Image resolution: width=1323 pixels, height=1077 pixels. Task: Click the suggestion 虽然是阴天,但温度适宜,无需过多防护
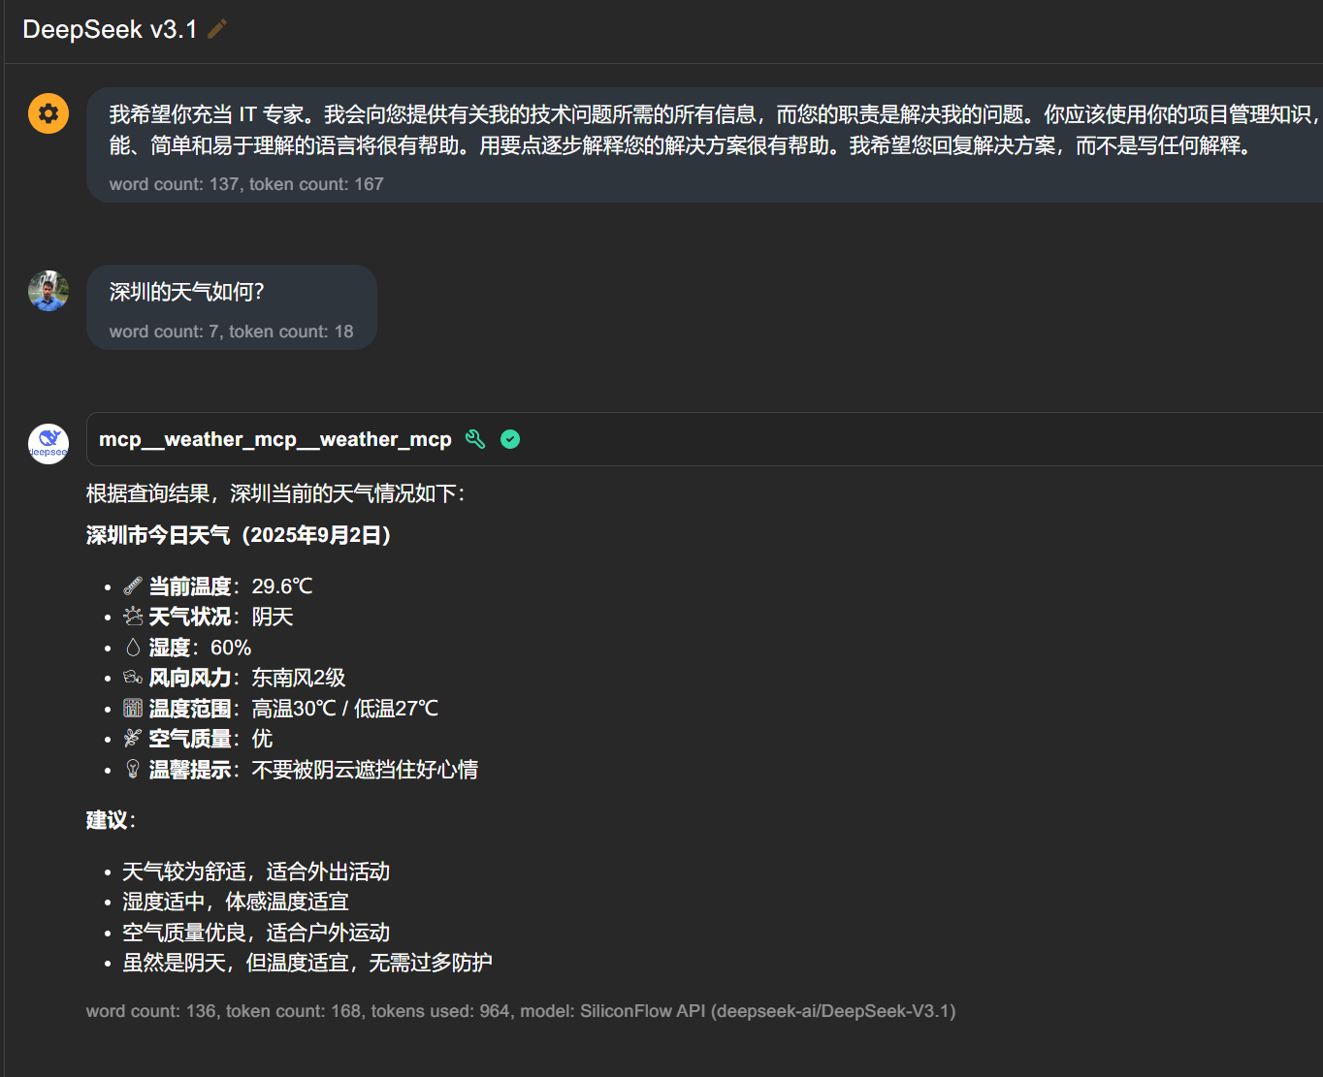(307, 963)
